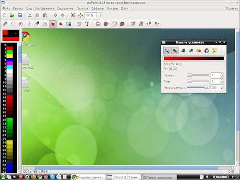The image size is (240, 180).
Task: Click the Непрозрачность slider
Action: coord(198,87)
